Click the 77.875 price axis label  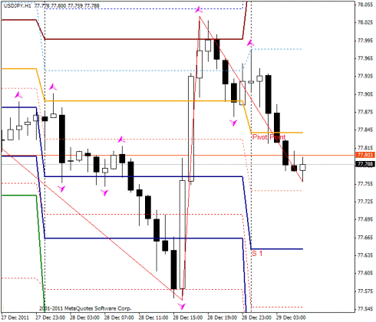point(365,112)
